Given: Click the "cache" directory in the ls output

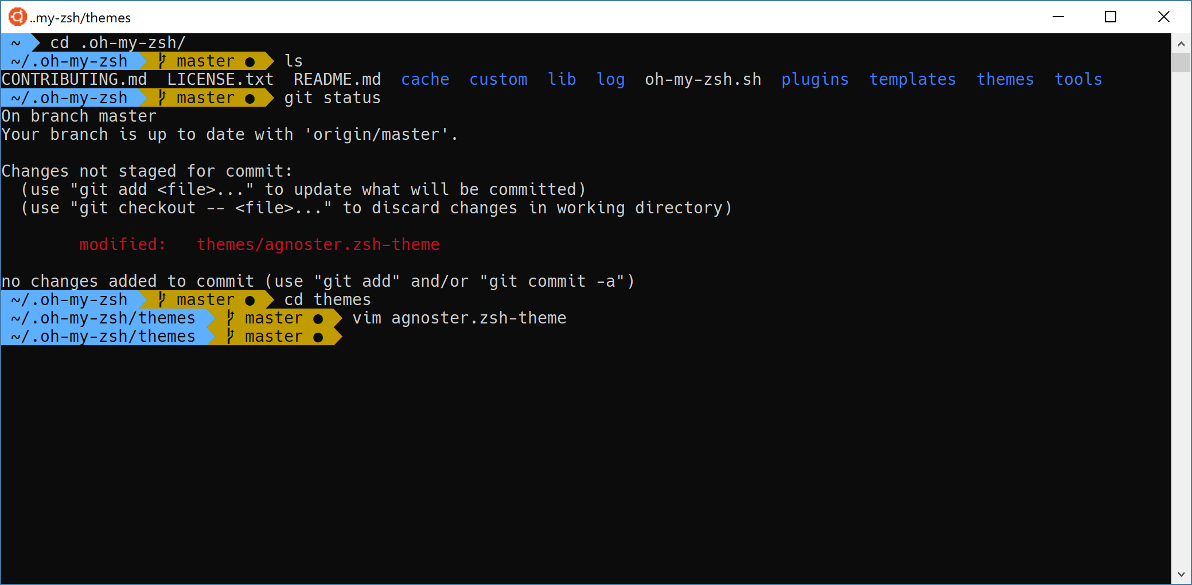Looking at the screenshot, I should (x=425, y=80).
